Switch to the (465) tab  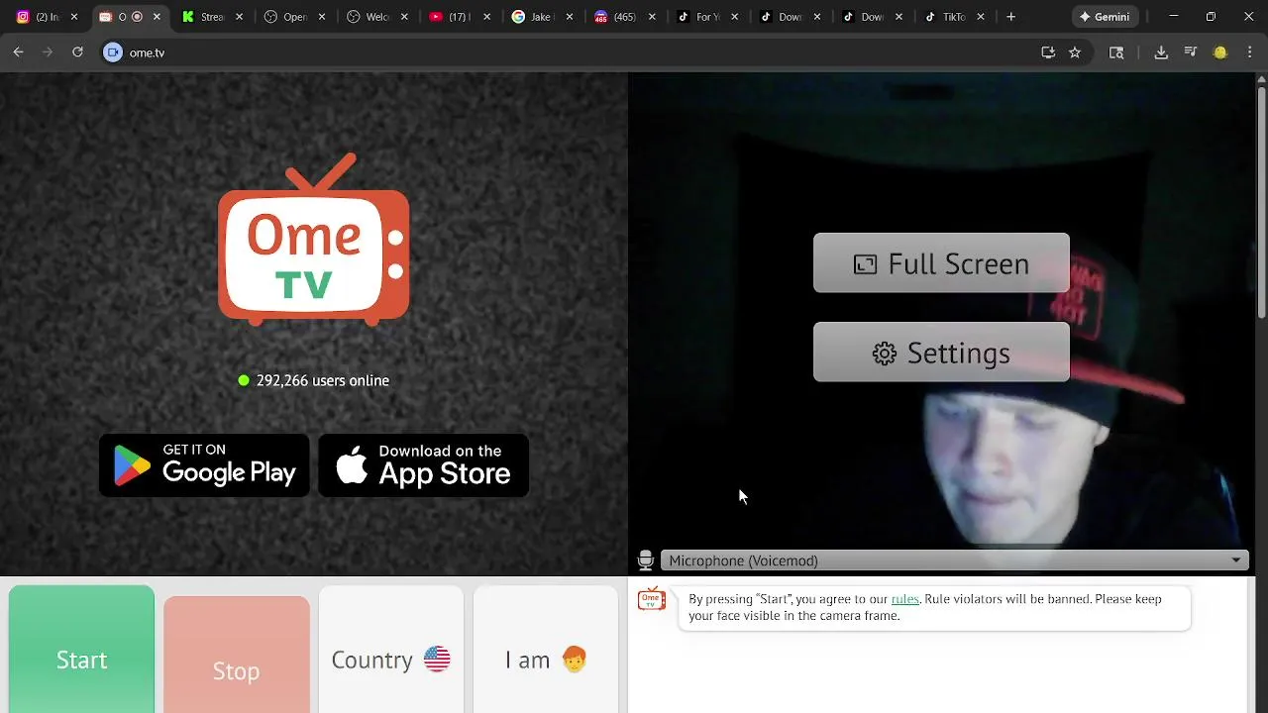pos(624,17)
